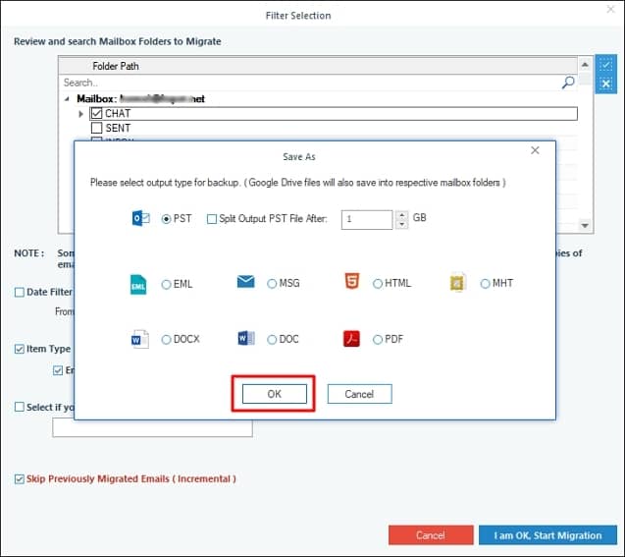
Task: Toggle the Item Type checkbox
Action: click(x=20, y=349)
